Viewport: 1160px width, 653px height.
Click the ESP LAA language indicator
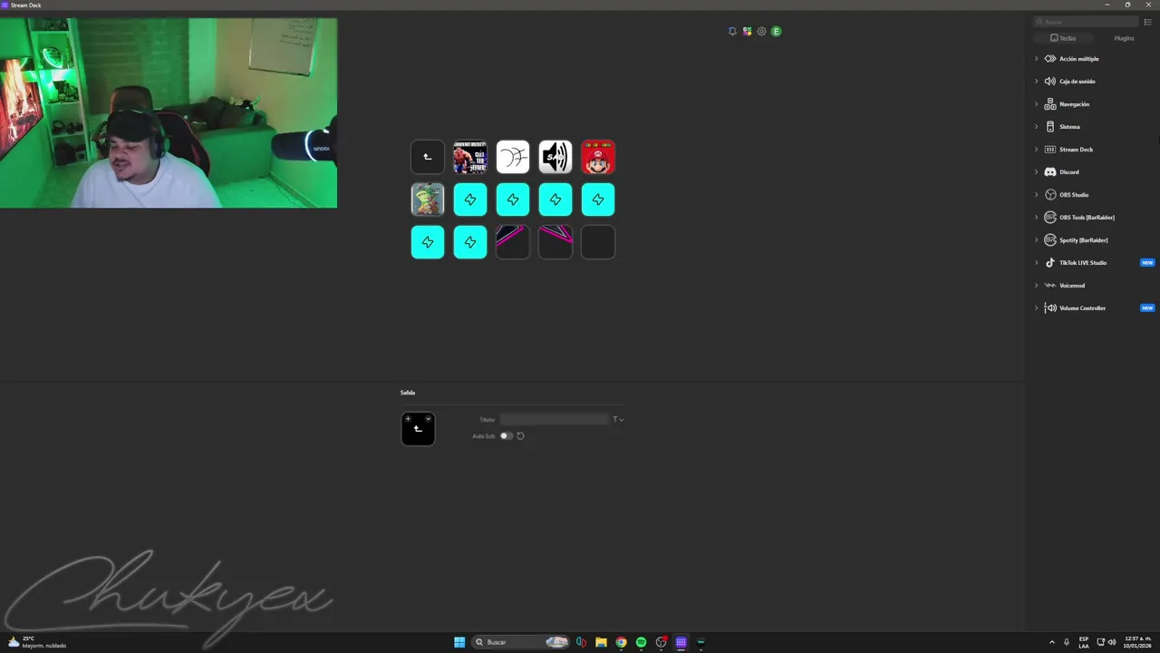(1084, 642)
